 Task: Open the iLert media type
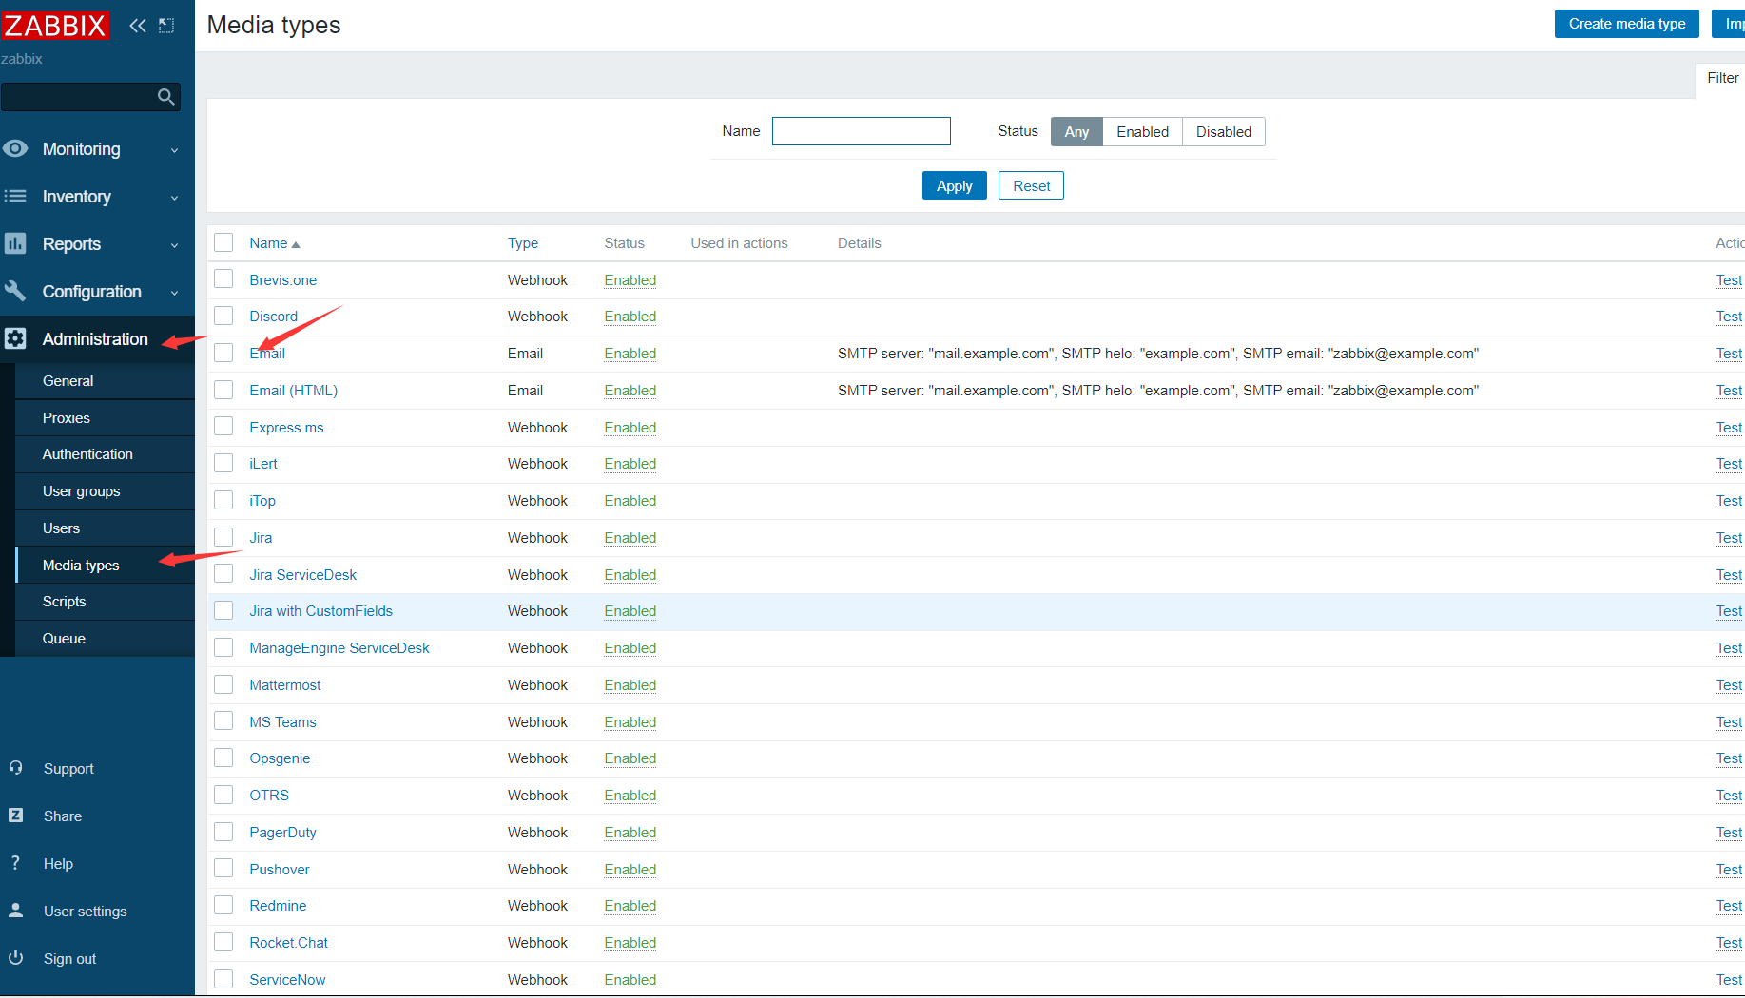[263, 463]
